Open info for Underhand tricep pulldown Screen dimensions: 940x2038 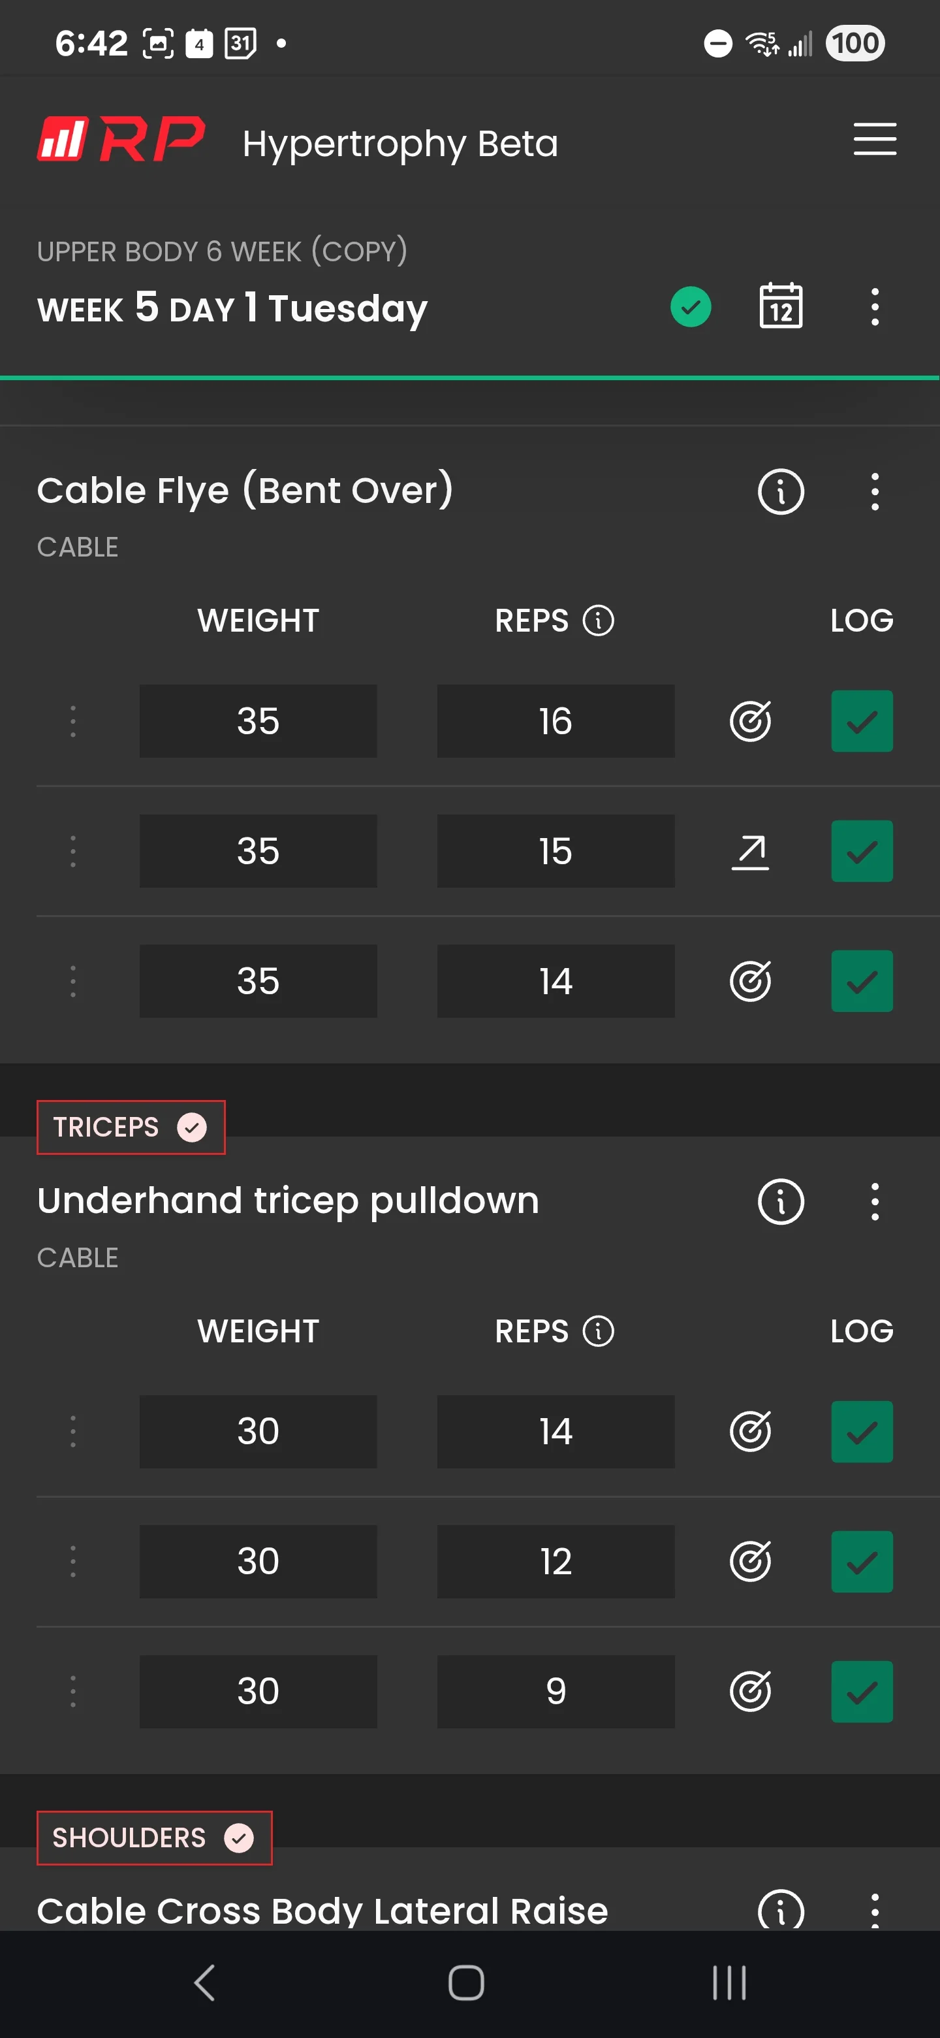[x=780, y=1202]
